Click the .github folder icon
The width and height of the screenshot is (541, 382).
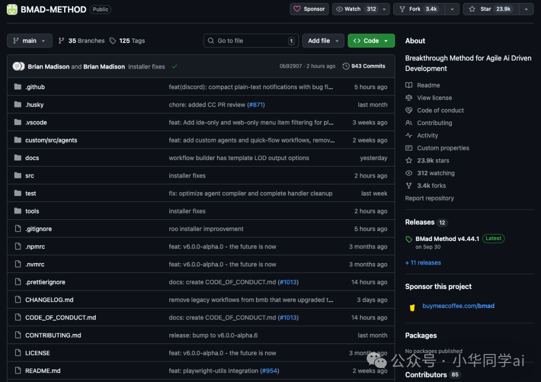tap(18, 87)
